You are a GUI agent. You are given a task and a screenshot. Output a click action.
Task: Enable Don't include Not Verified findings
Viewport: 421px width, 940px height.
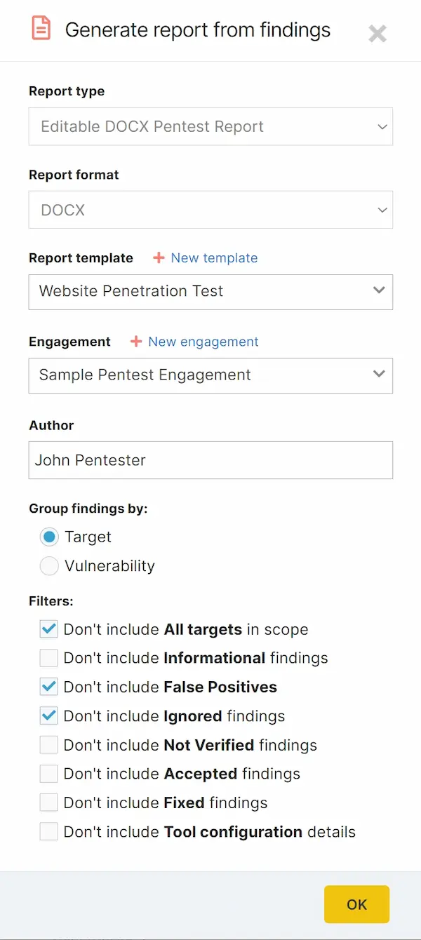pyautogui.click(x=48, y=744)
